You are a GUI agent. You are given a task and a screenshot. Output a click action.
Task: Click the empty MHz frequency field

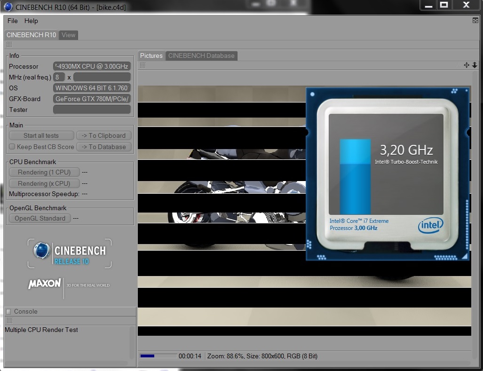point(102,77)
